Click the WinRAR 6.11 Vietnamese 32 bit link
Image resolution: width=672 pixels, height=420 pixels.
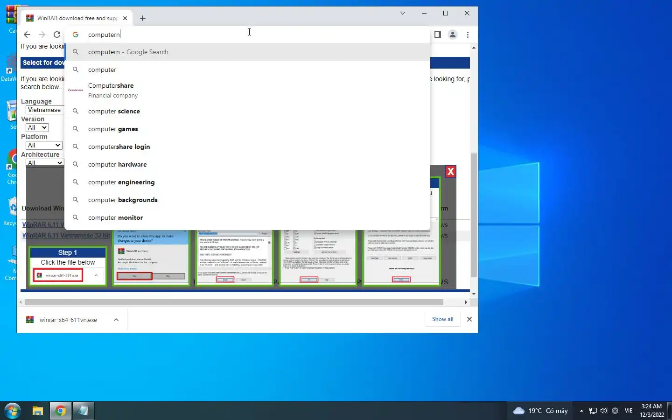click(66, 235)
